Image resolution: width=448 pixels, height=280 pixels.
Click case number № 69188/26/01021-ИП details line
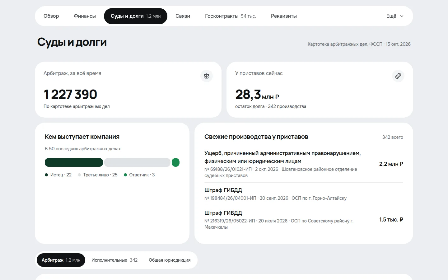(281, 172)
